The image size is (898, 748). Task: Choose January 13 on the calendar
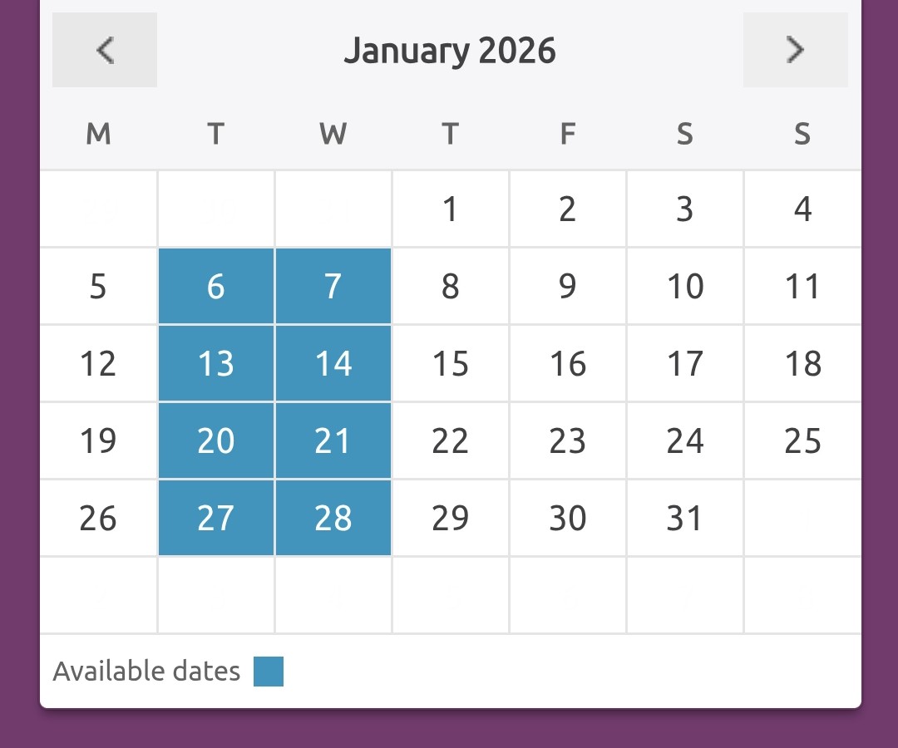pos(216,363)
